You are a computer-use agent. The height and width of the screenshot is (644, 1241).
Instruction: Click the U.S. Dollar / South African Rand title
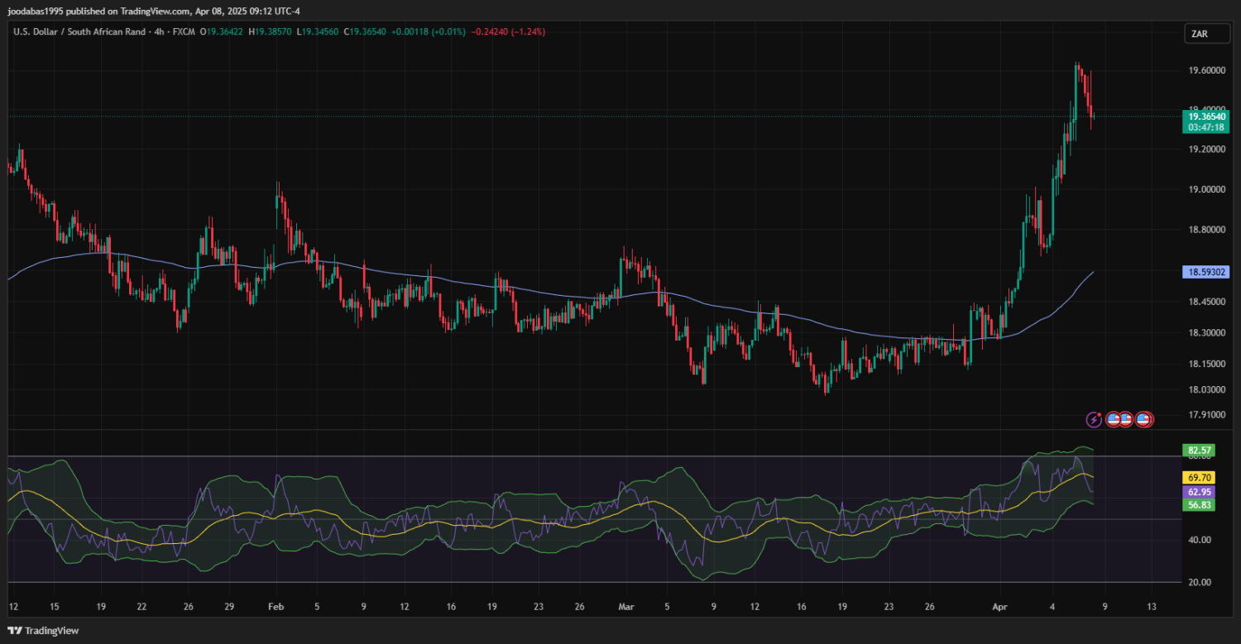87,31
